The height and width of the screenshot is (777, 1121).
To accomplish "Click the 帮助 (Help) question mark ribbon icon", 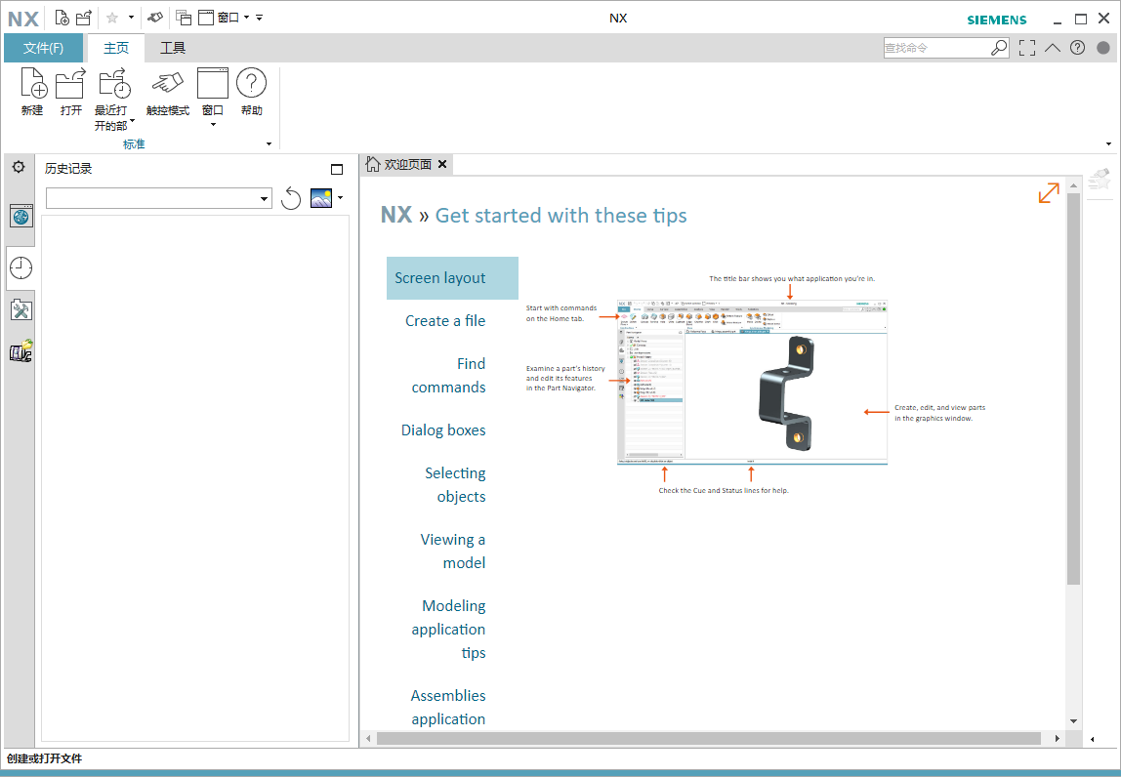I will 251,85.
